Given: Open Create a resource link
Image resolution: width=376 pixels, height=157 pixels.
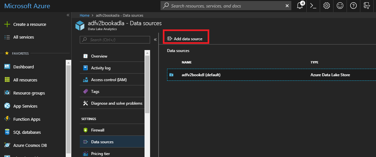Looking at the screenshot, I should click(x=30, y=24).
